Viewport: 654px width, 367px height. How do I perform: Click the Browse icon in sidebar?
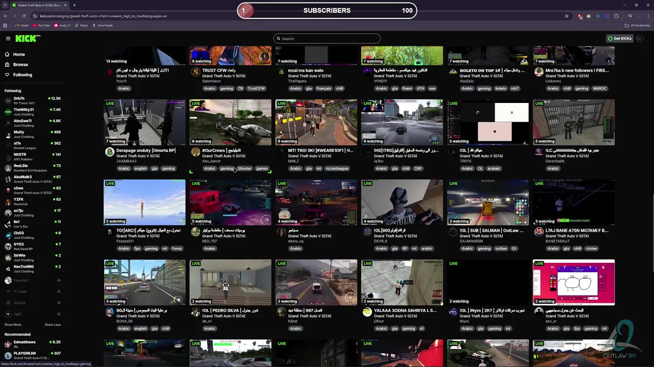tap(7, 65)
